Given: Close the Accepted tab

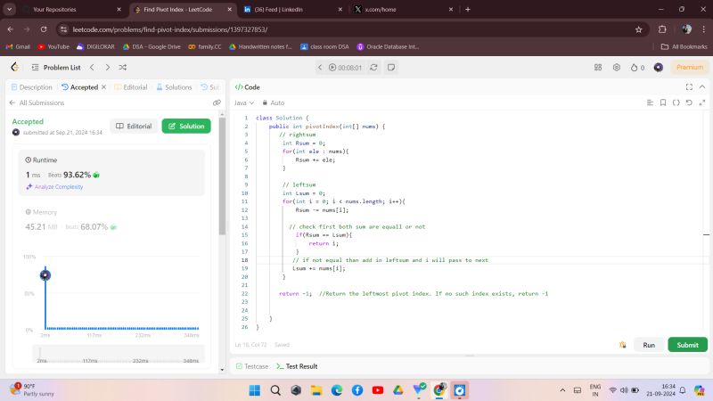Looking at the screenshot, I should [103, 86].
